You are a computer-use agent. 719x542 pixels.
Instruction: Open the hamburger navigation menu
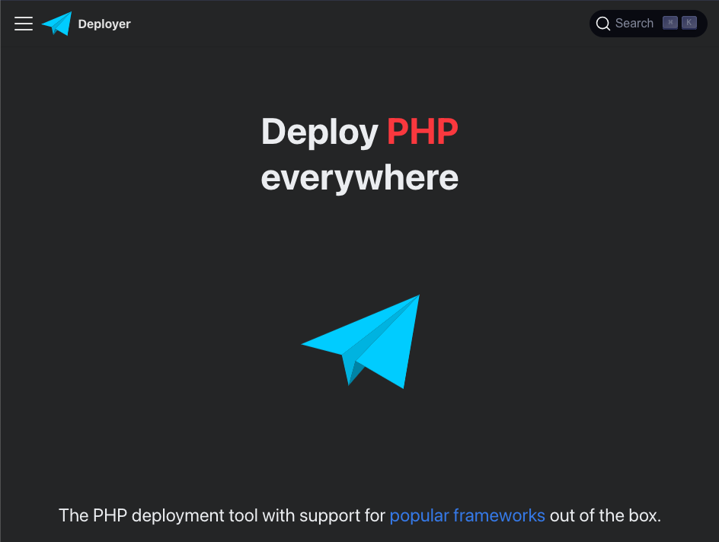[x=24, y=24]
